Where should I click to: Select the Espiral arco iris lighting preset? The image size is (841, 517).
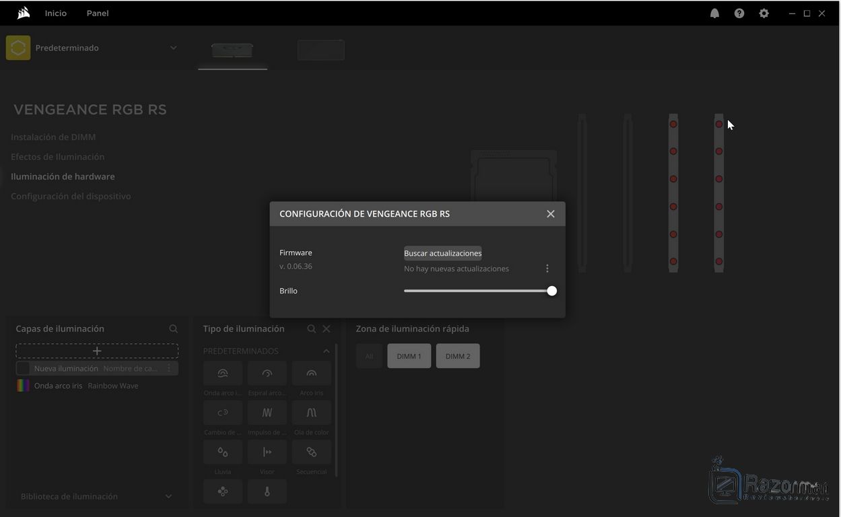pyautogui.click(x=267, y=374)
